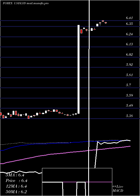Click the '<<Live MACD' label
This screenshot has height=196, width=140.
click(x=118, y=189)
